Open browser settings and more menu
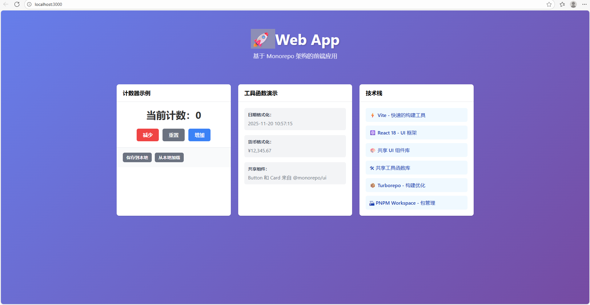This screenshot has height=305, width=590. click(584, 4)
